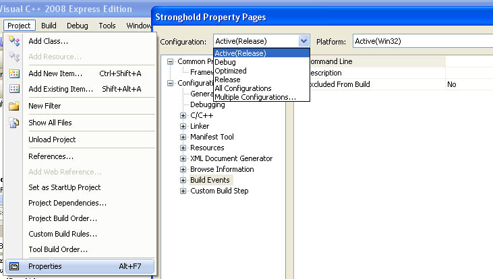Select Browse Information label in tree

[x=222, y=169]
